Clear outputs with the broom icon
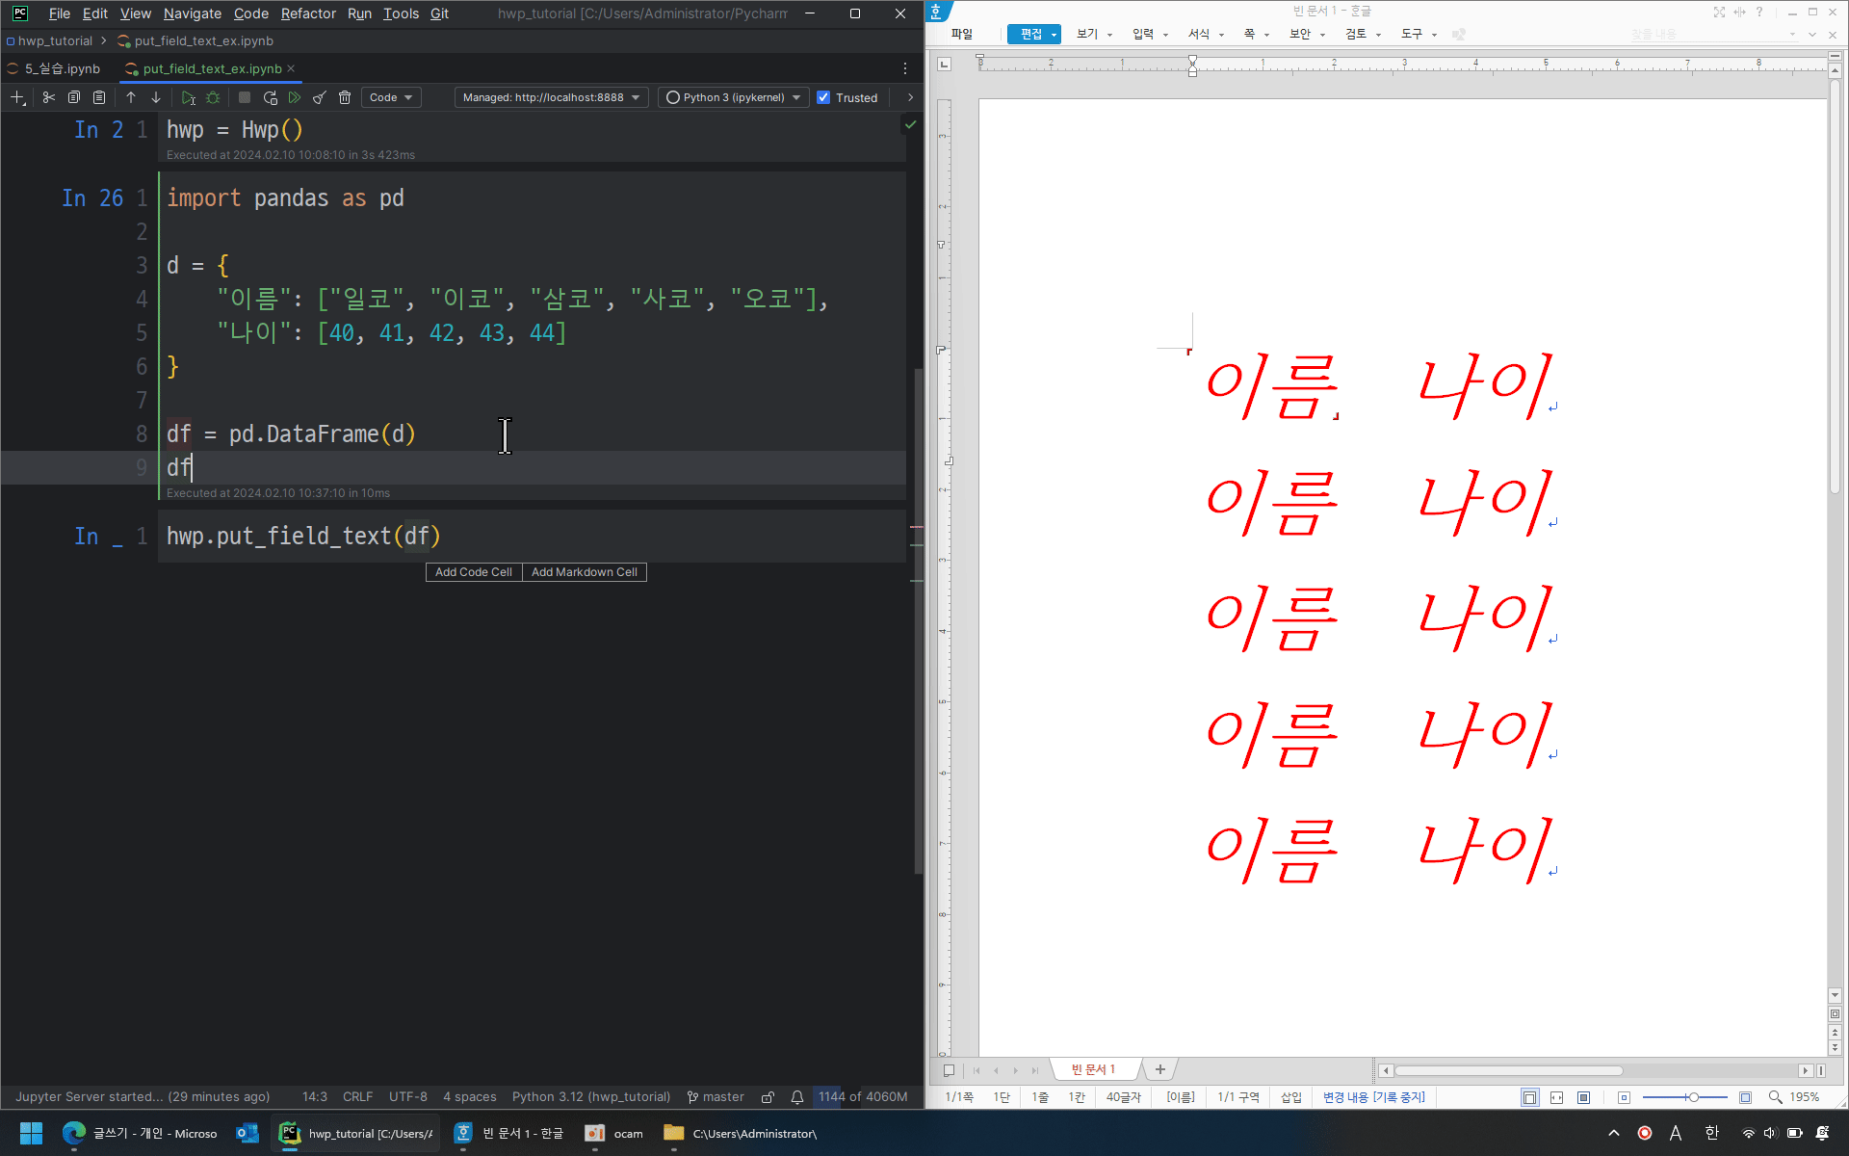This screenshot has width=1849, height=1156. click(x=320, y=97)
